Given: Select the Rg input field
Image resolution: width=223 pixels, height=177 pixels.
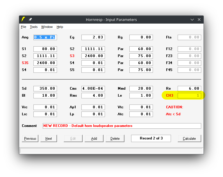Looking at the screenshot, I should point(141,37).
